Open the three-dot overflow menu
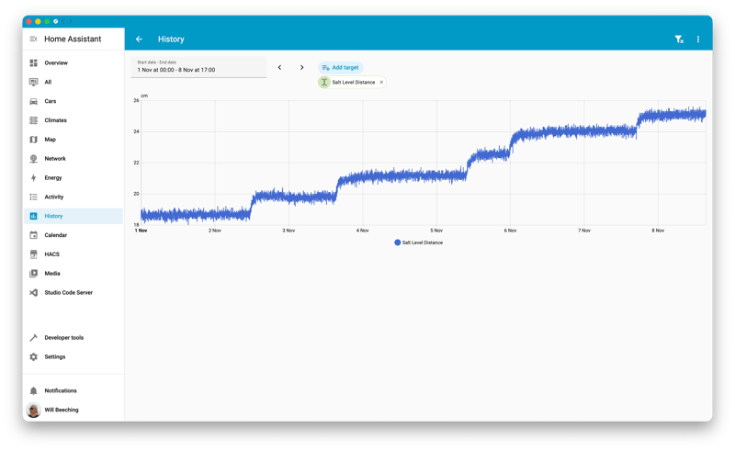This screenshot has height=451, width=735. [698, 39]
